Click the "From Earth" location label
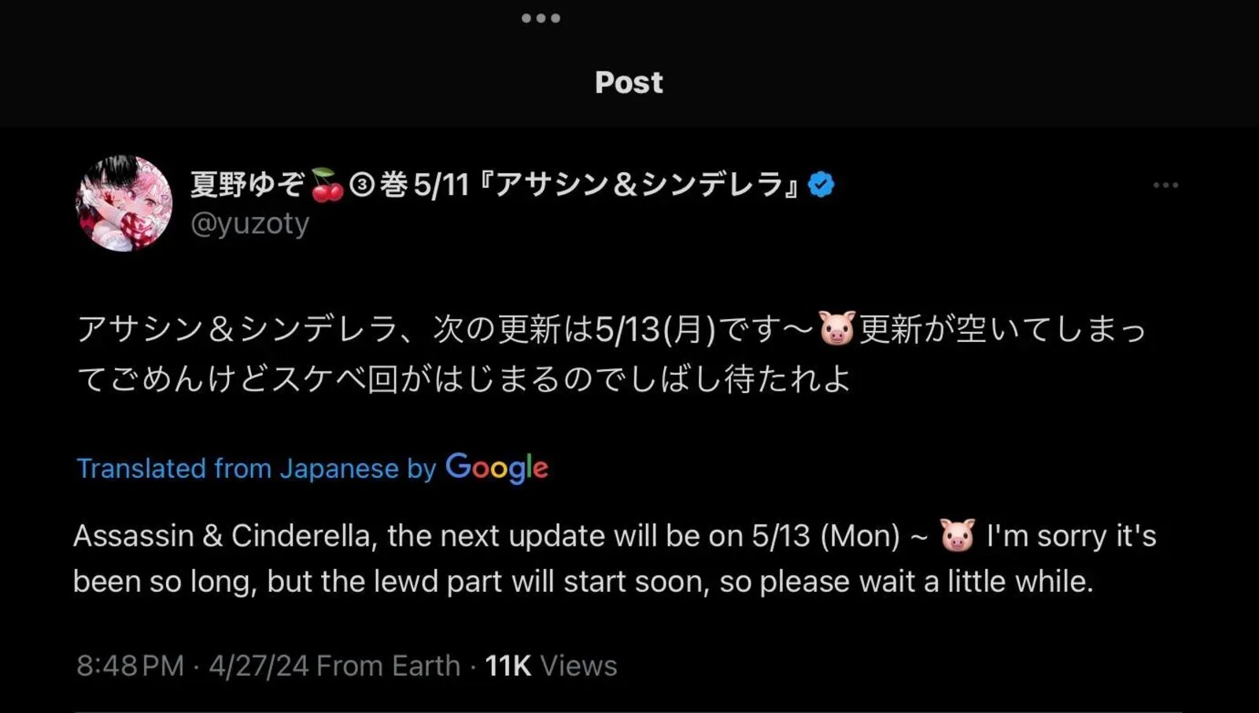The image size is (1259, 713). (x=388, y=666)
